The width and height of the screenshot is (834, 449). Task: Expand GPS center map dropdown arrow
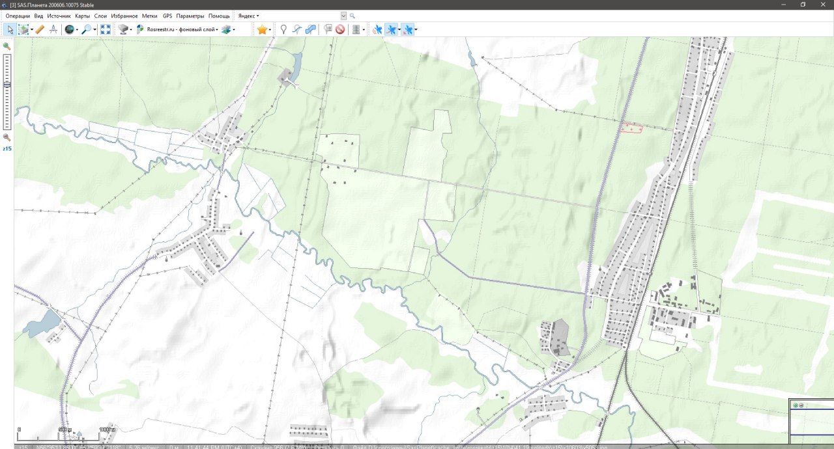415,30
